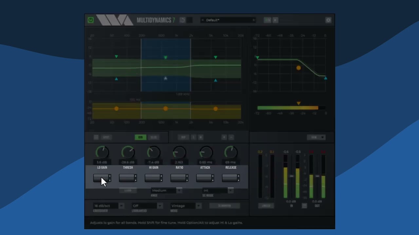Enable the green band On button

coord(140,137)
